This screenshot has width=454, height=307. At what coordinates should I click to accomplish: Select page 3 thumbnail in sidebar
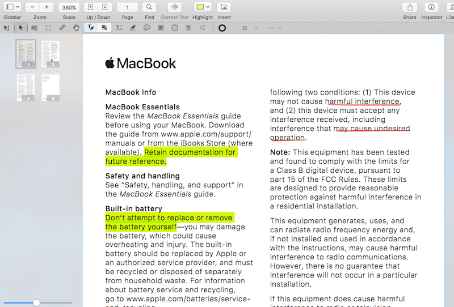[x=26, y=88]
